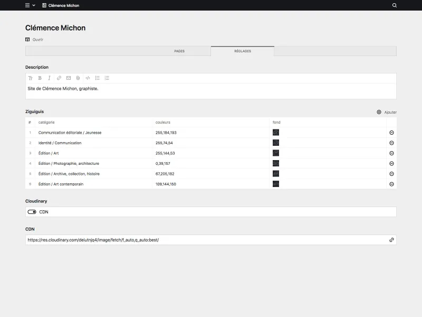Insert a hyperlink using the link icon

59,78
